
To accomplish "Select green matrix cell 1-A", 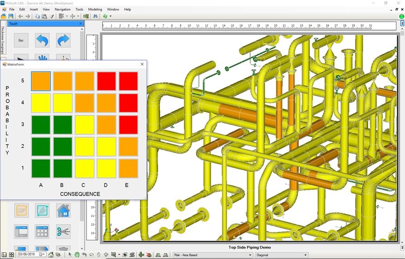I will [x=41, y=169].
